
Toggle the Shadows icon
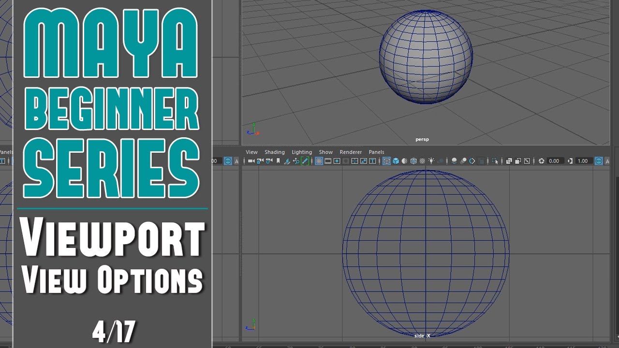coord(441,161)
